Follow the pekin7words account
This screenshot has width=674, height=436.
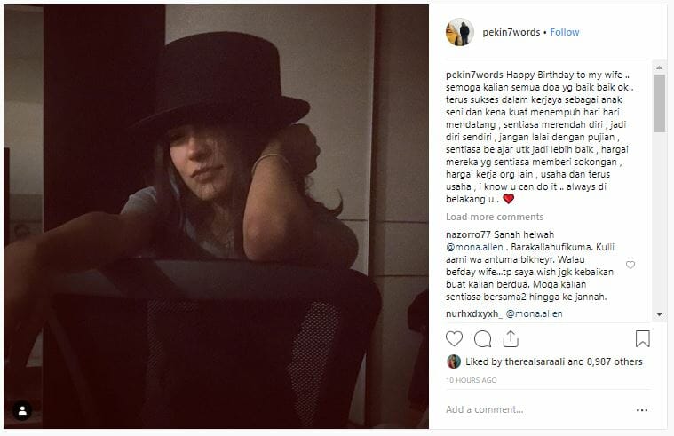[x=565, y=32]
